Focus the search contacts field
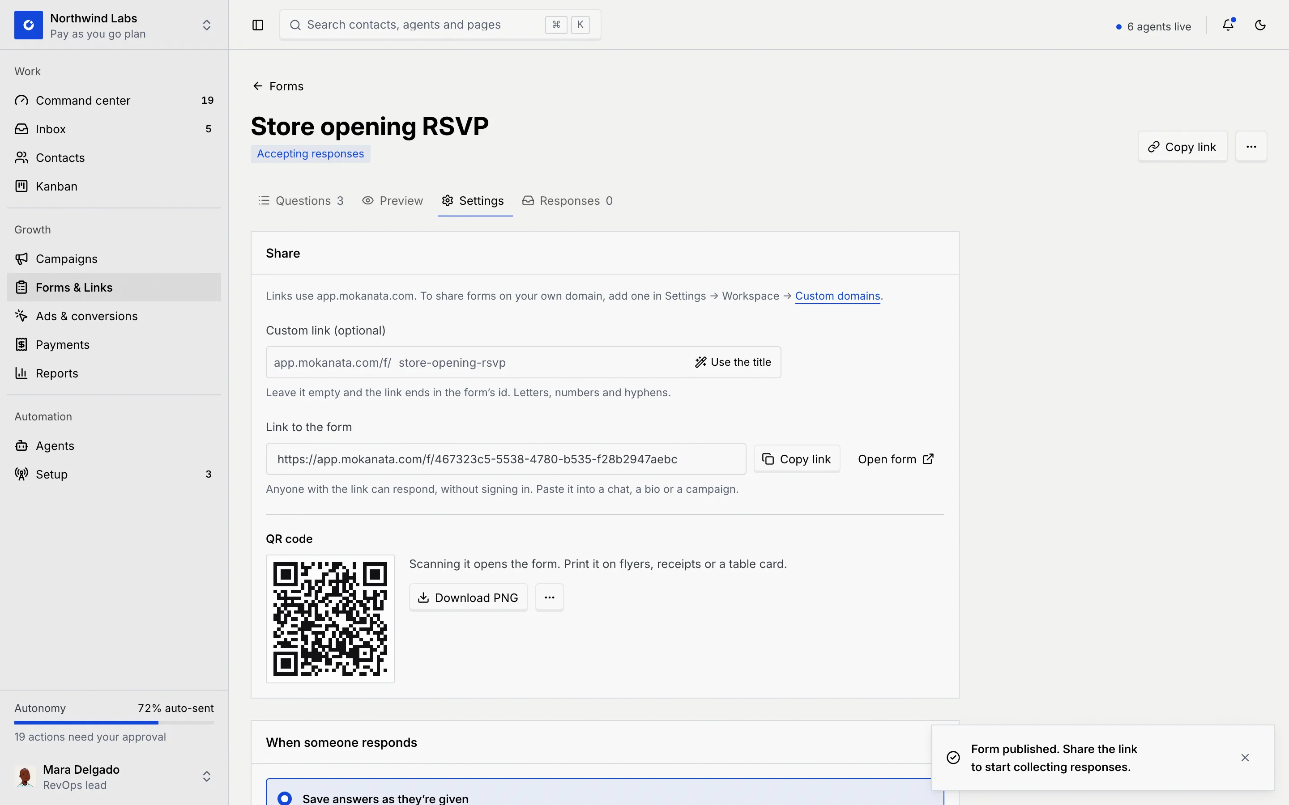 click(440, 25)
